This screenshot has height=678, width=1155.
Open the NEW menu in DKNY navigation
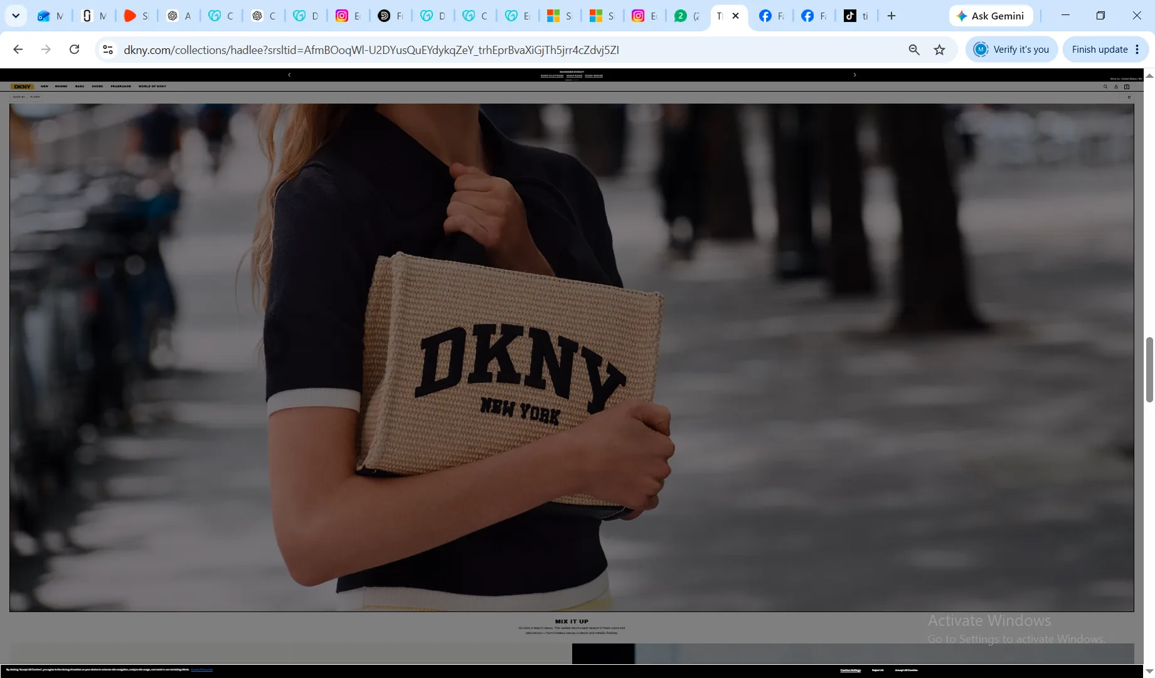[45, 87]
